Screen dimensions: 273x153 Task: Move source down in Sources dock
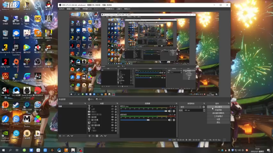(x=105, y=136)
